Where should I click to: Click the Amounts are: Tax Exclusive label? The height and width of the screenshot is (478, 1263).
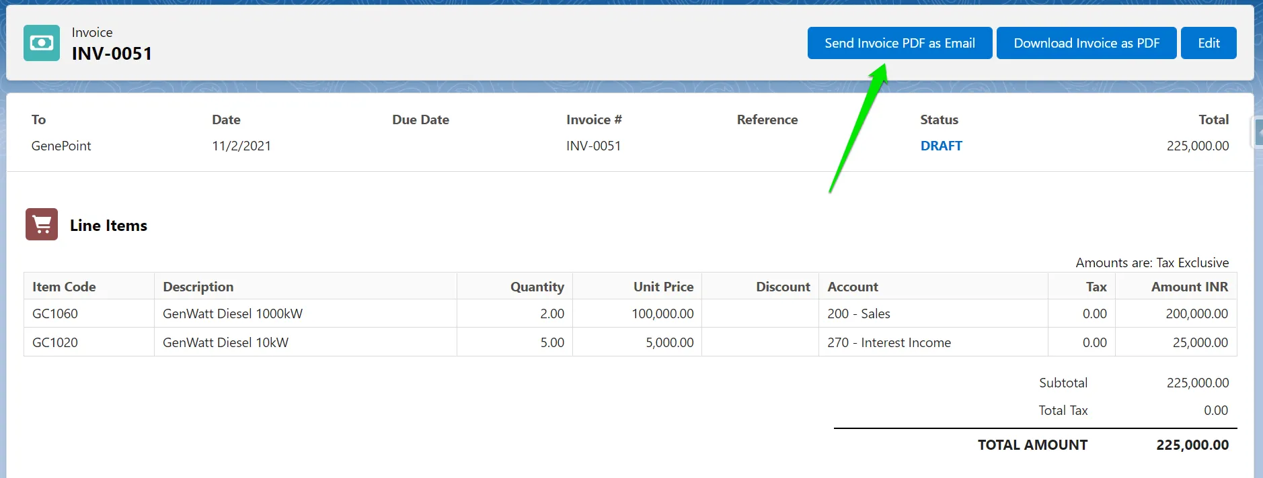pyautogui.click(x=1152, y=262)
